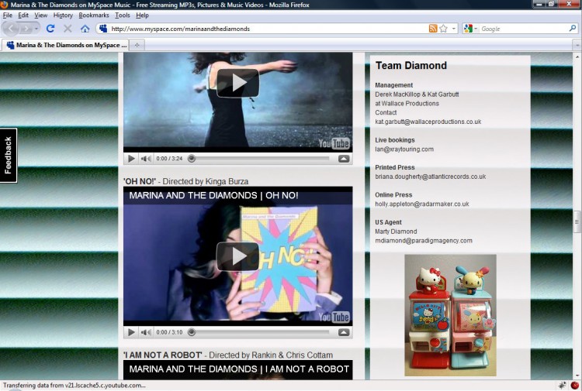Stop loading with the X toolbar icon
This screenshot has height=391, width=582.
click(x=68, y=29)
